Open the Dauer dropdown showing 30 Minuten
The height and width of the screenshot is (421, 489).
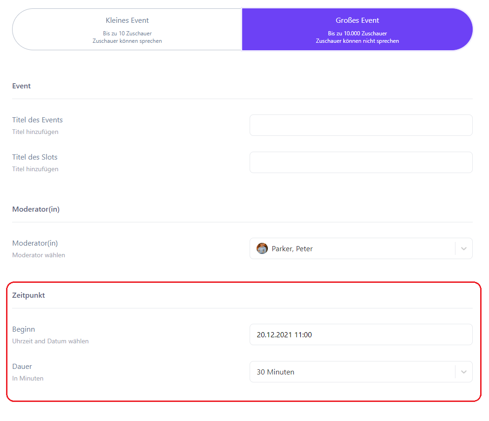[x=361, y=372]
